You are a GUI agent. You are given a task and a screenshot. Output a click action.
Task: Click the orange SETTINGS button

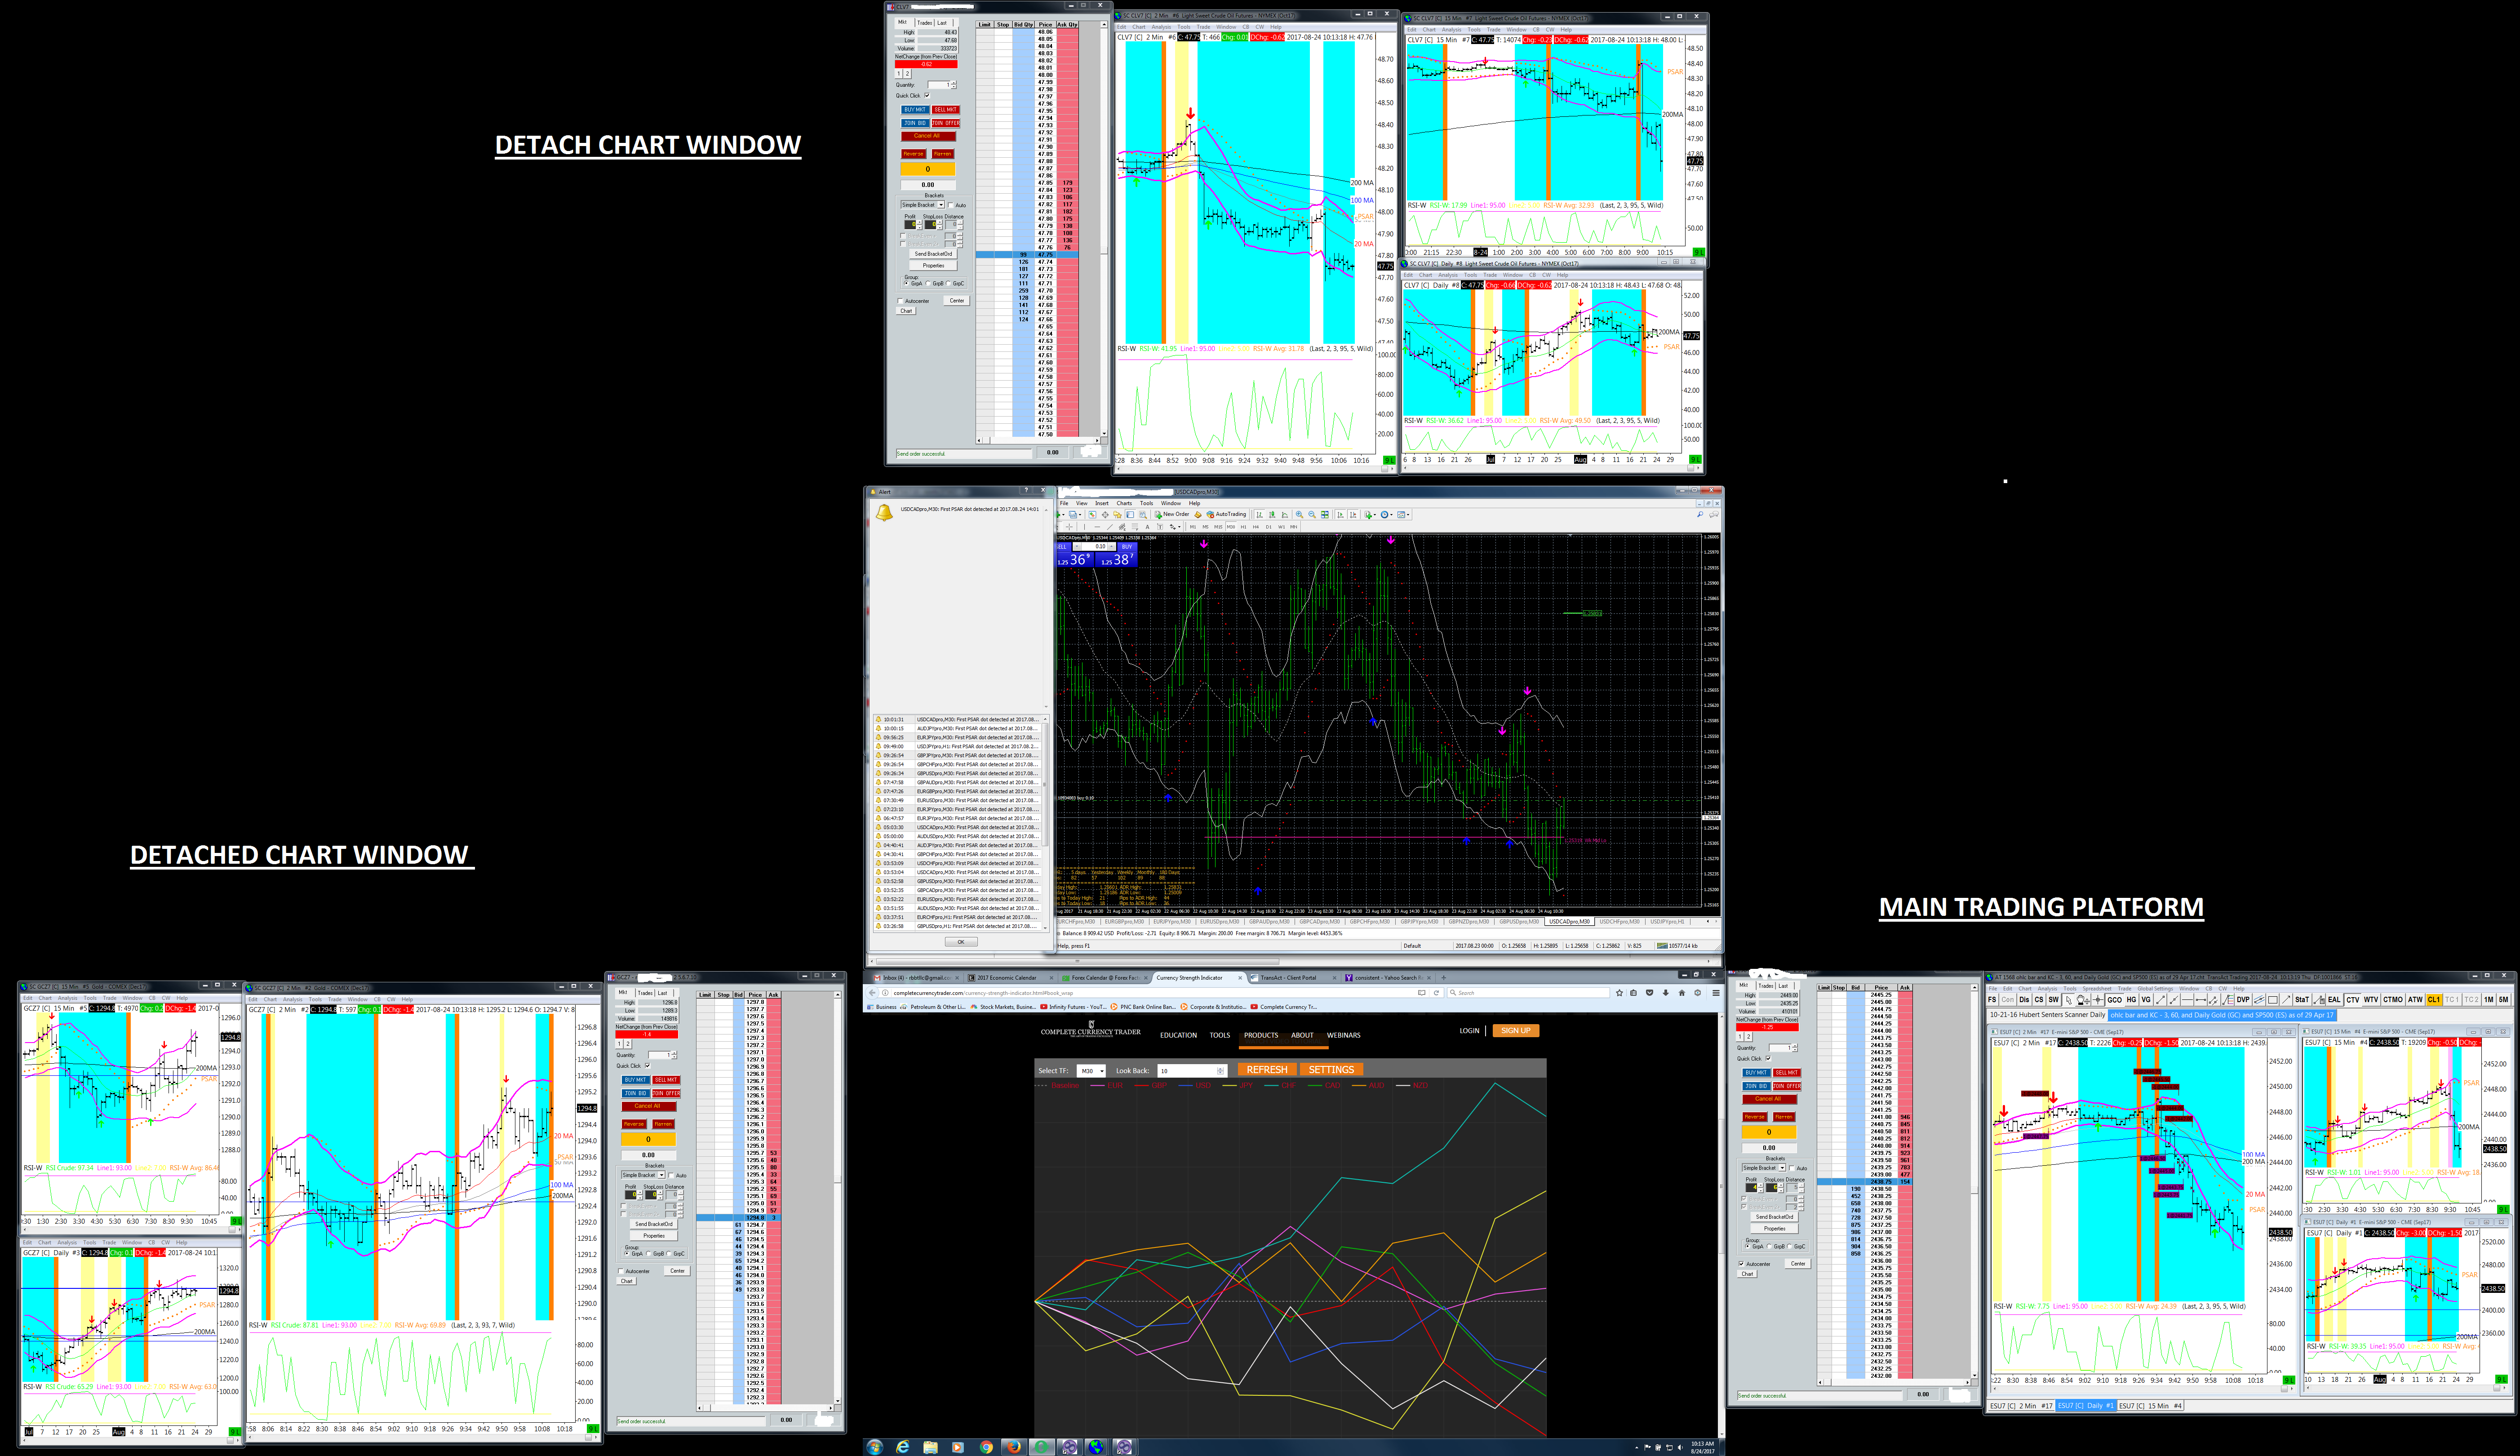coord(1331,1070)
